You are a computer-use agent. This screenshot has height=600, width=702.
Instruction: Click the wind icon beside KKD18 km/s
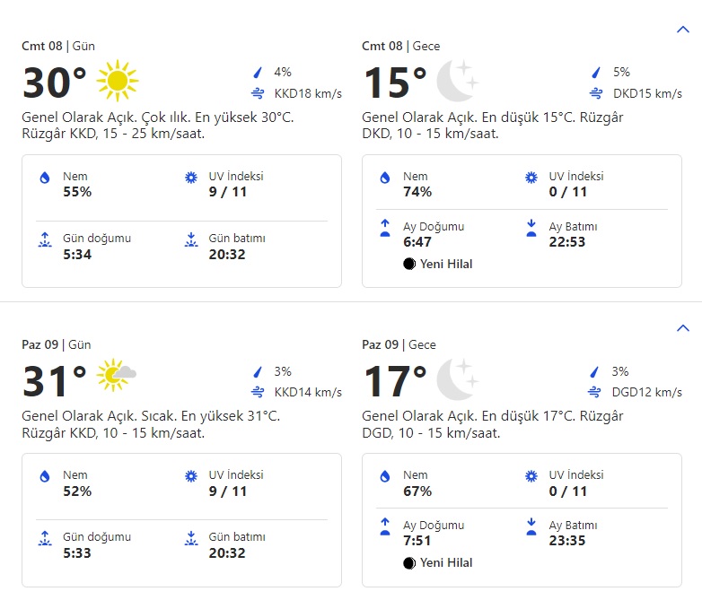click(x=258, y=93)
